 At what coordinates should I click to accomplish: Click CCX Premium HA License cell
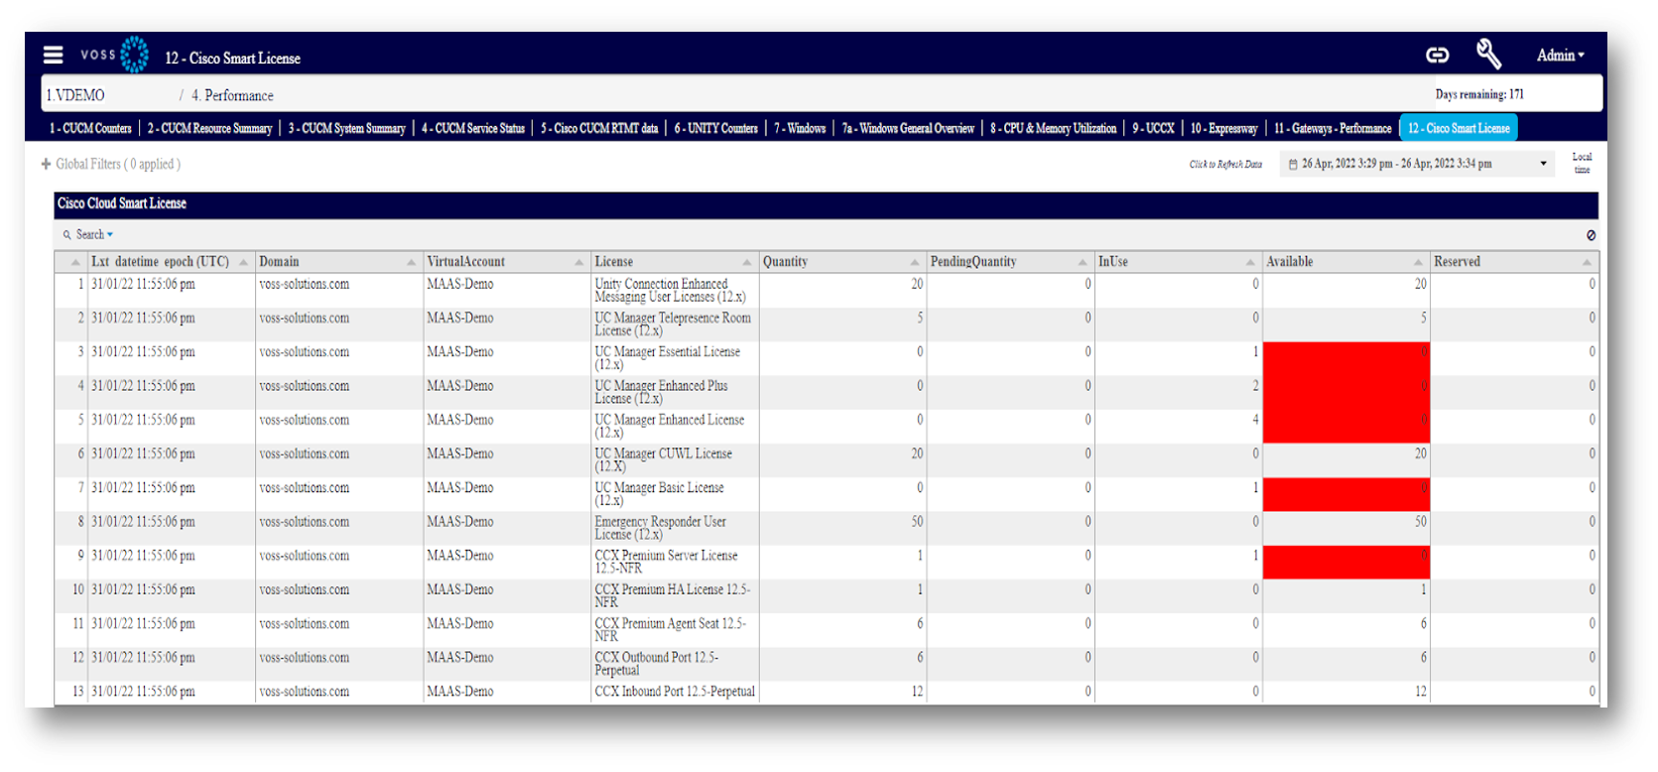click(x=674, y=595)
